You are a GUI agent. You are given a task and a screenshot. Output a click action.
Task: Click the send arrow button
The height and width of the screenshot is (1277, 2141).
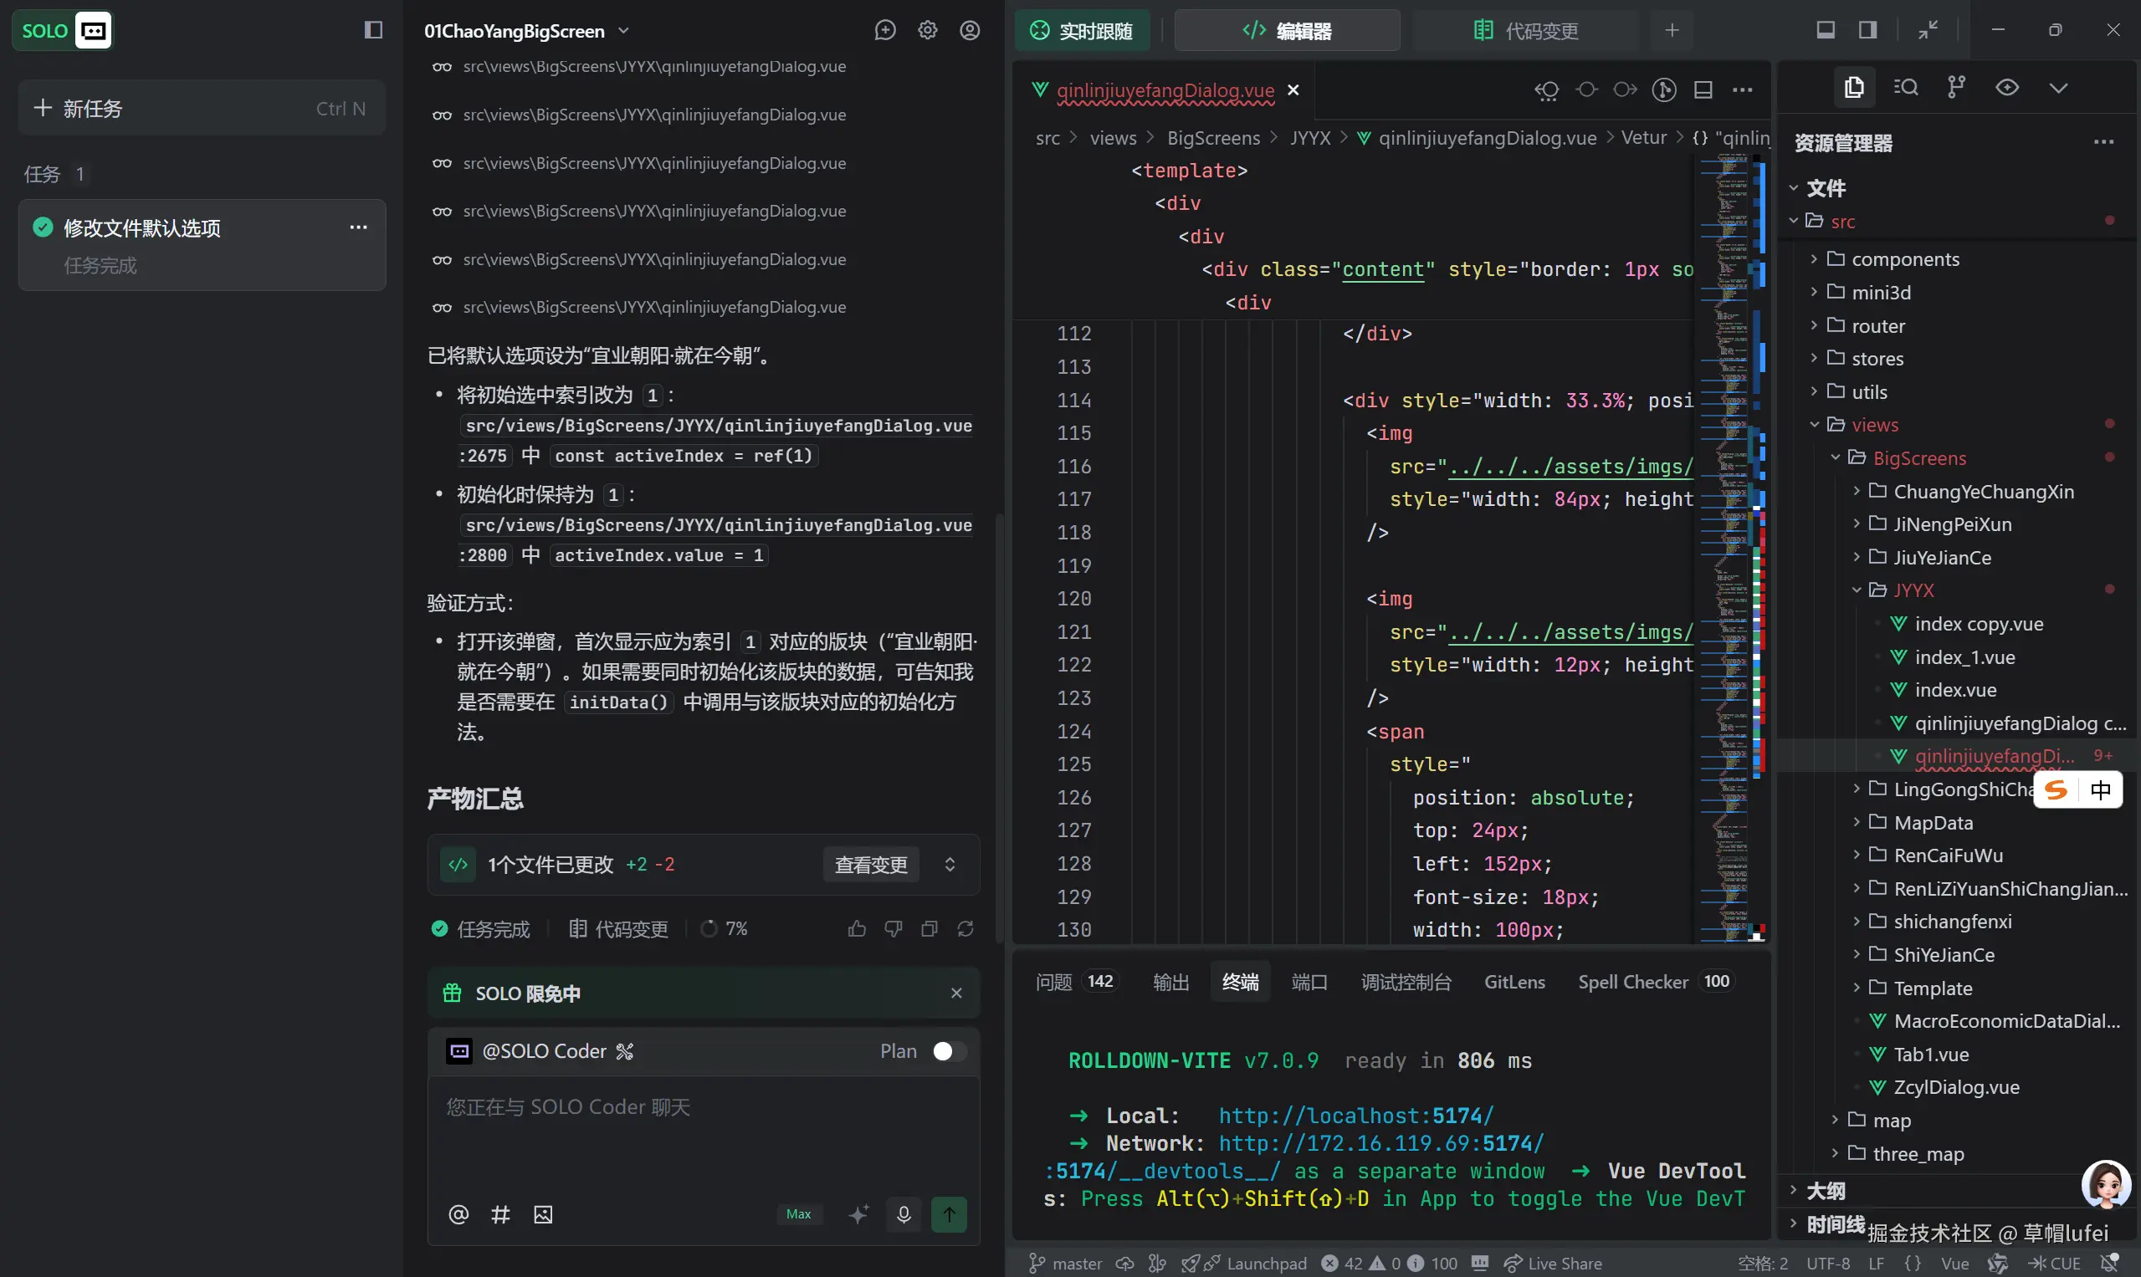pos(949,1214)
